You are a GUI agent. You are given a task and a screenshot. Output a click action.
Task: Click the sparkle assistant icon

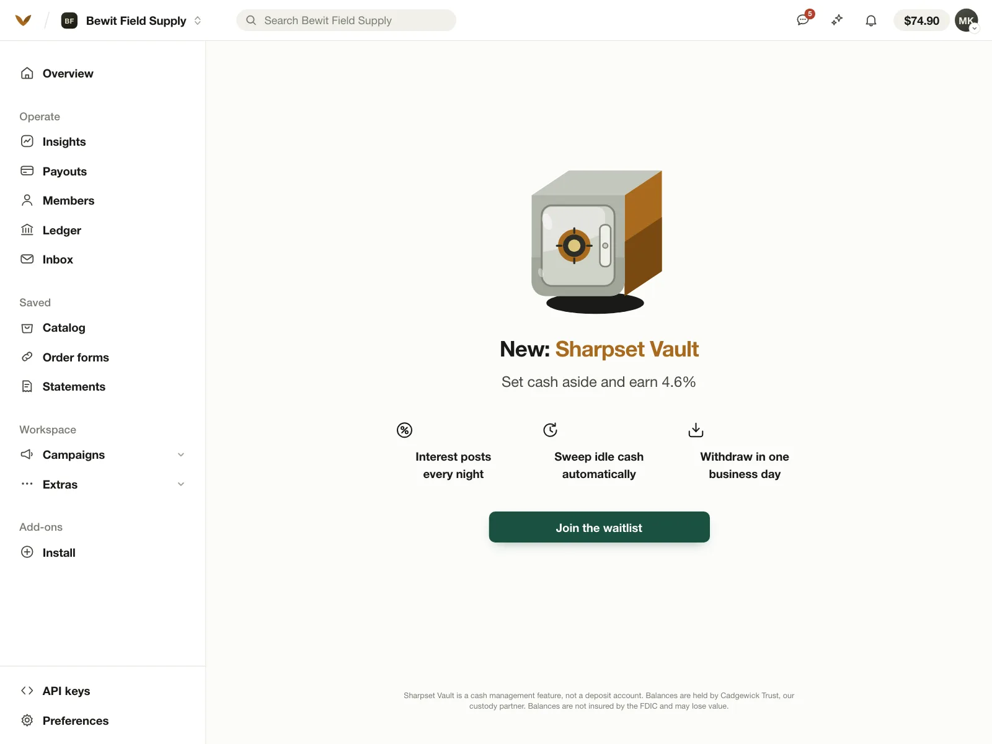click(837, 20)
